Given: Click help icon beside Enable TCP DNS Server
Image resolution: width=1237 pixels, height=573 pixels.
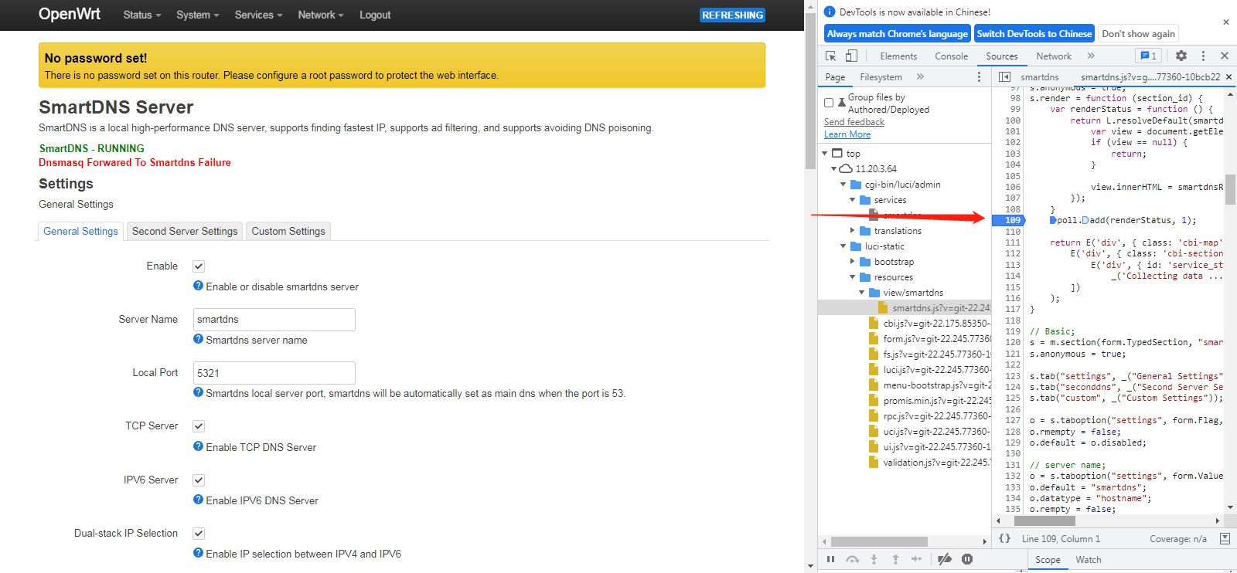Looking at the screenshot, I should click(199, 446).
